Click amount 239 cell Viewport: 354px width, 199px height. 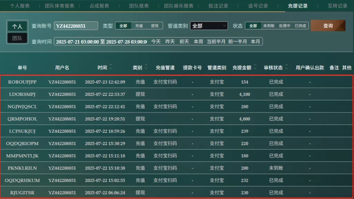(x=244, y=131)
